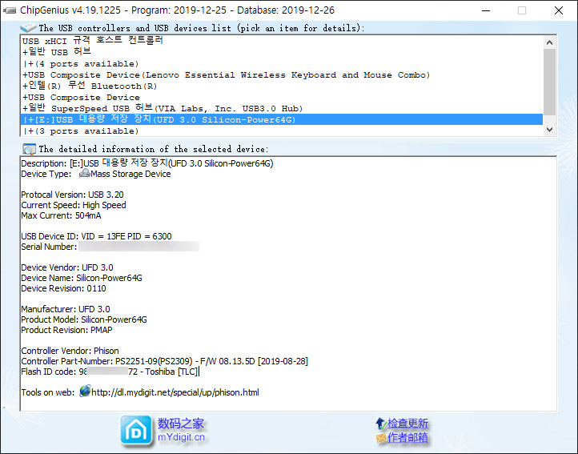This screenshot has width=578, height=454.
Task: Select VIA Labs USB3.0 Hub row
Action: click(282, 108)
